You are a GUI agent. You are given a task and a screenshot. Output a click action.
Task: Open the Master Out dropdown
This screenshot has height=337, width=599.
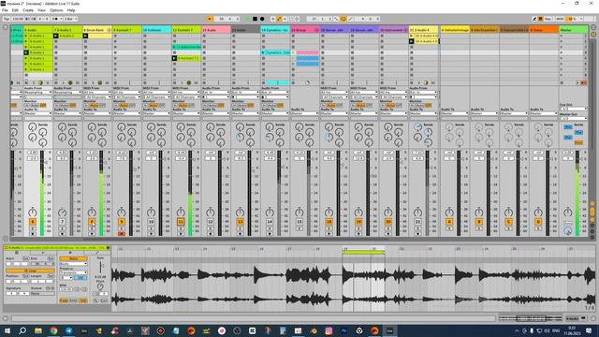[x=574, y=119]
